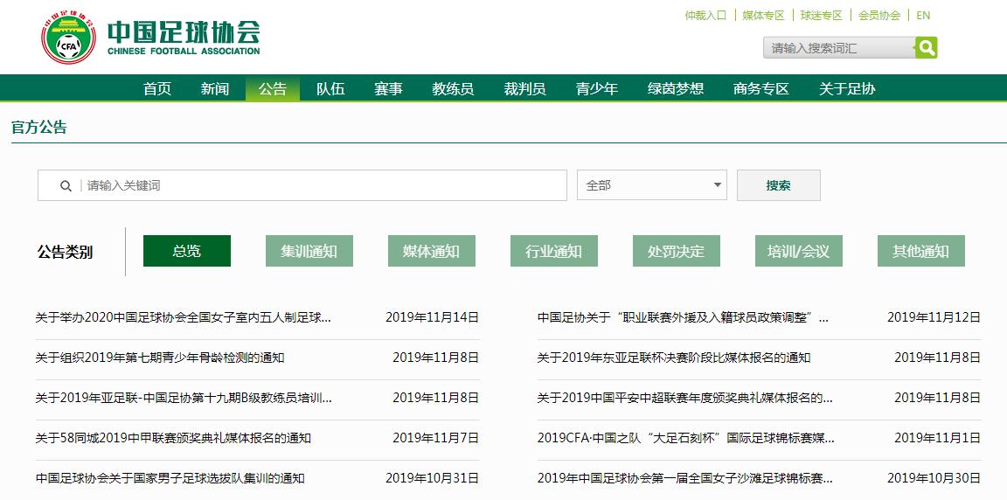Open notice 国家男子足球选拔队集训的通知

170,478
